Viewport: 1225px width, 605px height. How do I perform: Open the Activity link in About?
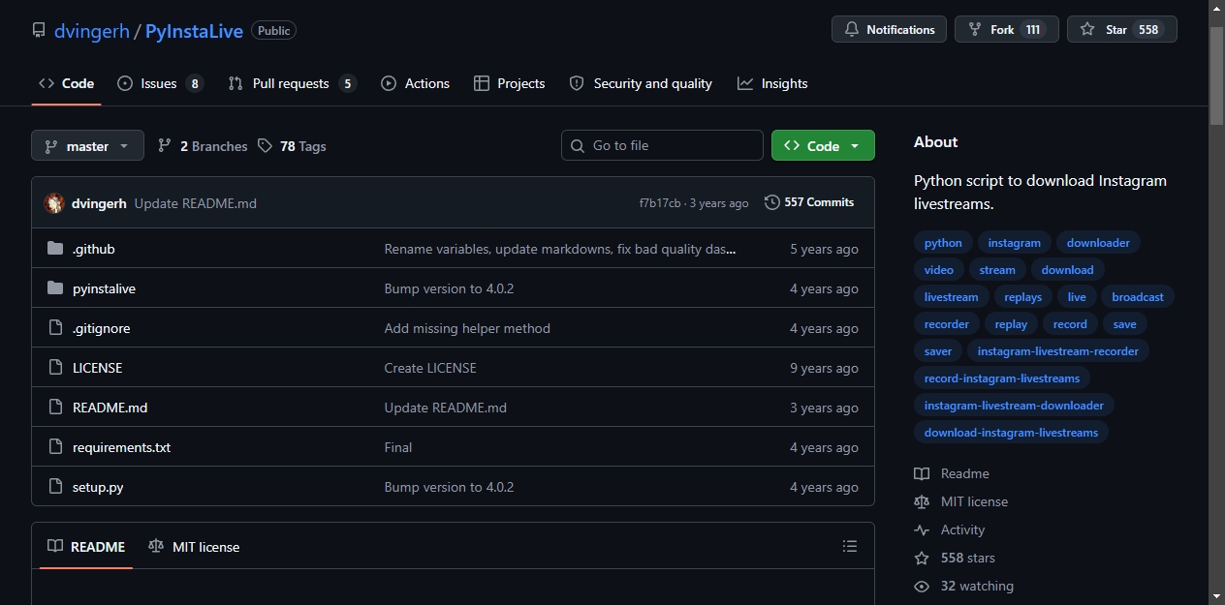point(950,529)
